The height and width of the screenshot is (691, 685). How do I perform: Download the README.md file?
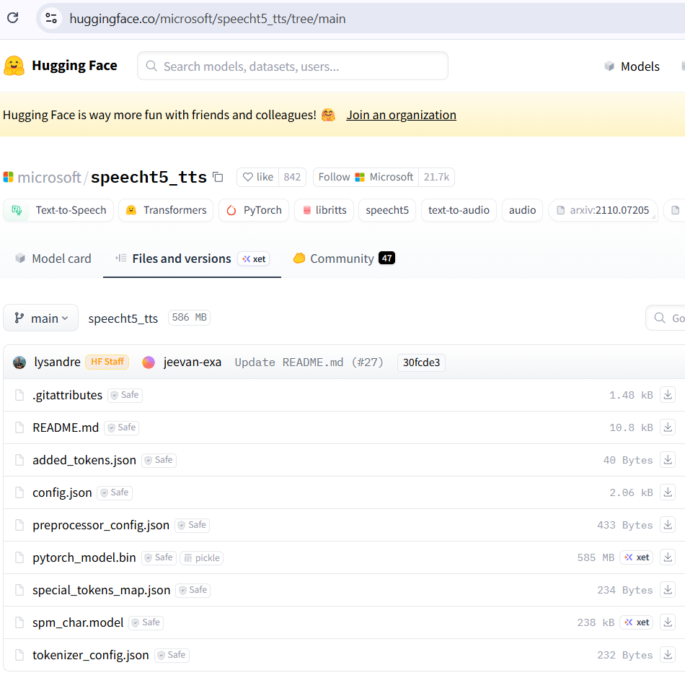point(668,427)
